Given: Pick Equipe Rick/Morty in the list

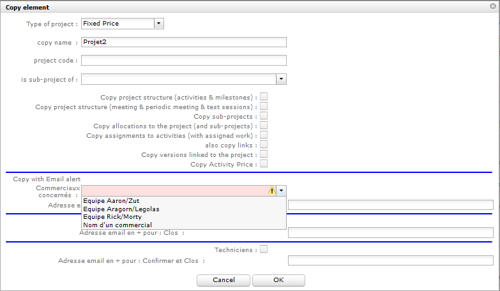Looking at the screenshot, I should [112, 217].
